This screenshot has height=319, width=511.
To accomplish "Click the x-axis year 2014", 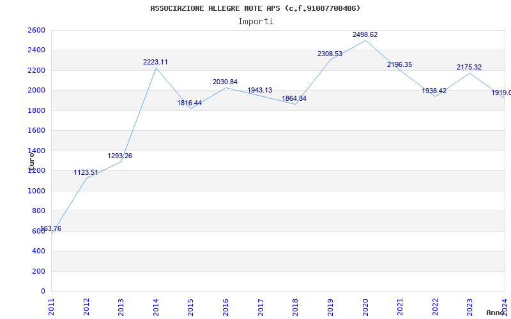I will click(156, 307).
